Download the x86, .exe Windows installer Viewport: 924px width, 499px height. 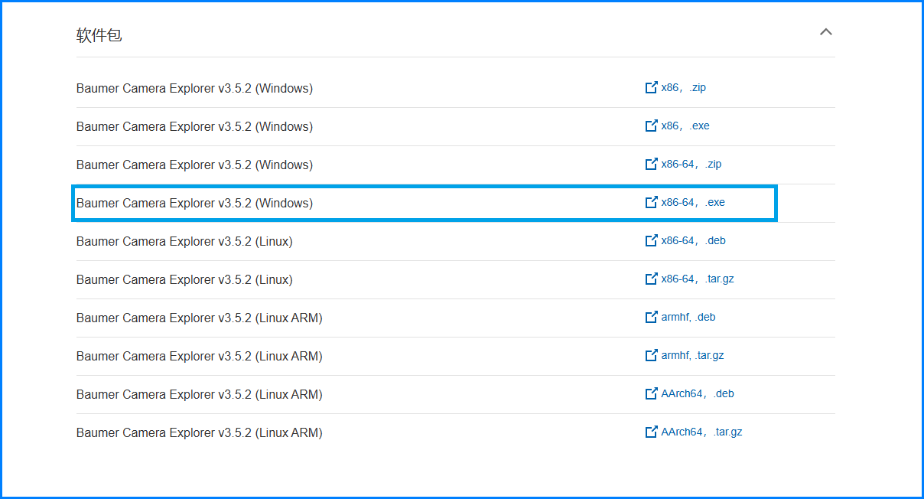click(685, 126)
